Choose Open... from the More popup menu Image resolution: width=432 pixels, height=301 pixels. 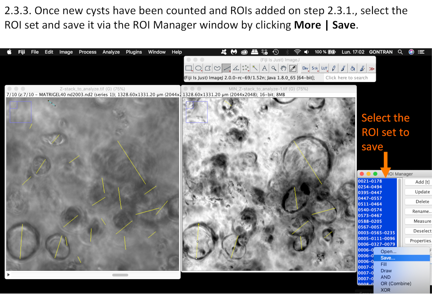(x=402, y=251)
